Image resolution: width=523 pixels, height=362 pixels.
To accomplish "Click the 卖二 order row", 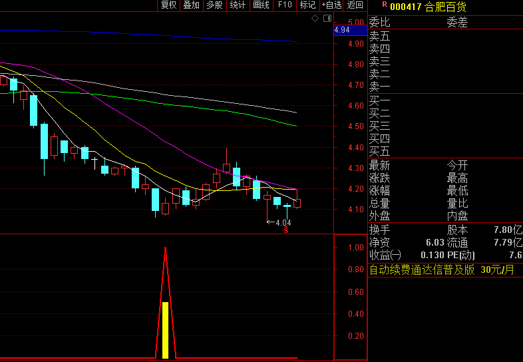I will tap(445, 74).
